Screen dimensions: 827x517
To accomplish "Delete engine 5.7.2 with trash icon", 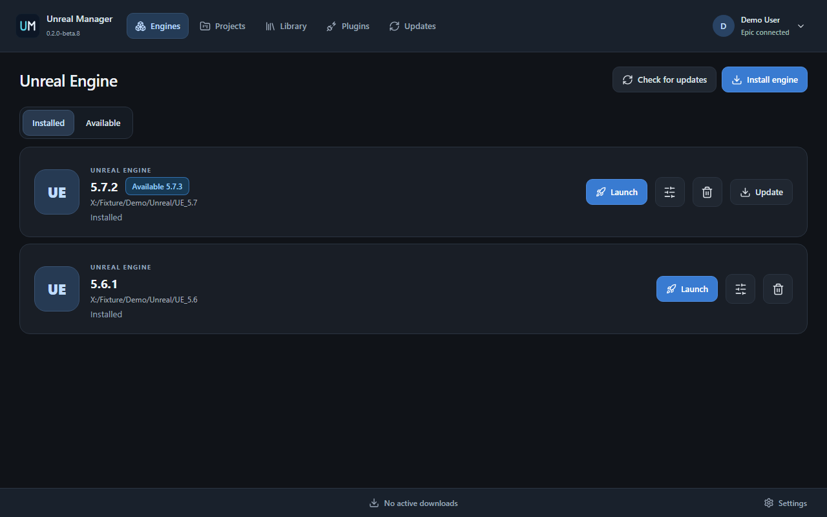I will pyautogui.click(x=707, y=192).
